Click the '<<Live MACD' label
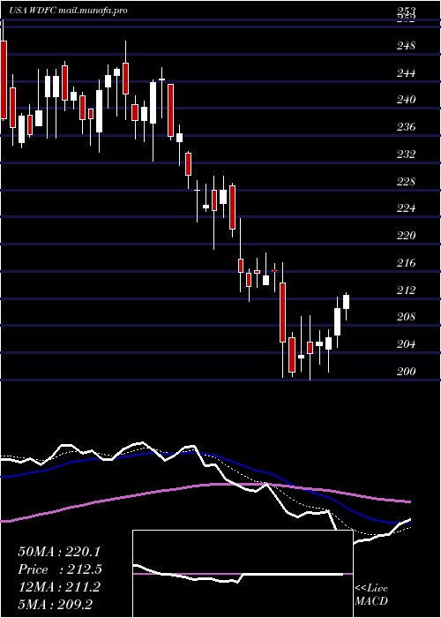 [x=371, y=594]
